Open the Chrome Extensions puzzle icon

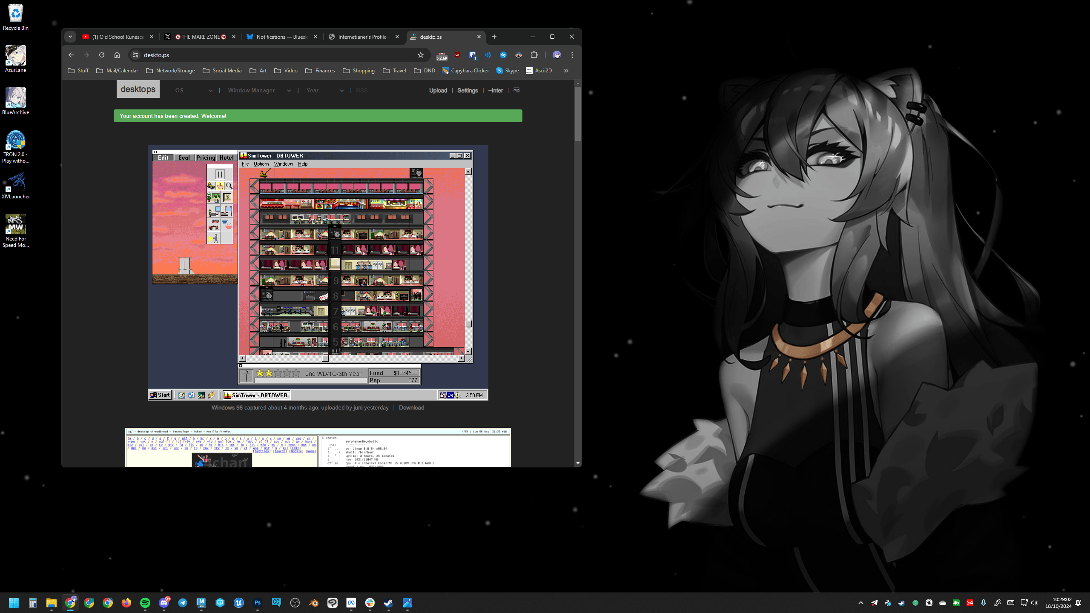pos(534,55)
